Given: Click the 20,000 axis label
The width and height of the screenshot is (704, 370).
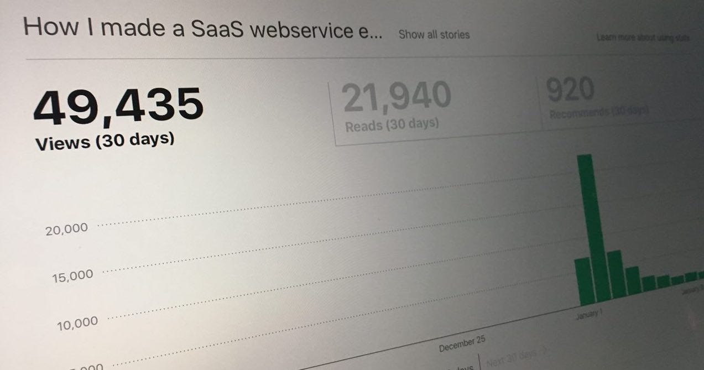Looking at the screenshot, I should coord(67,229).
